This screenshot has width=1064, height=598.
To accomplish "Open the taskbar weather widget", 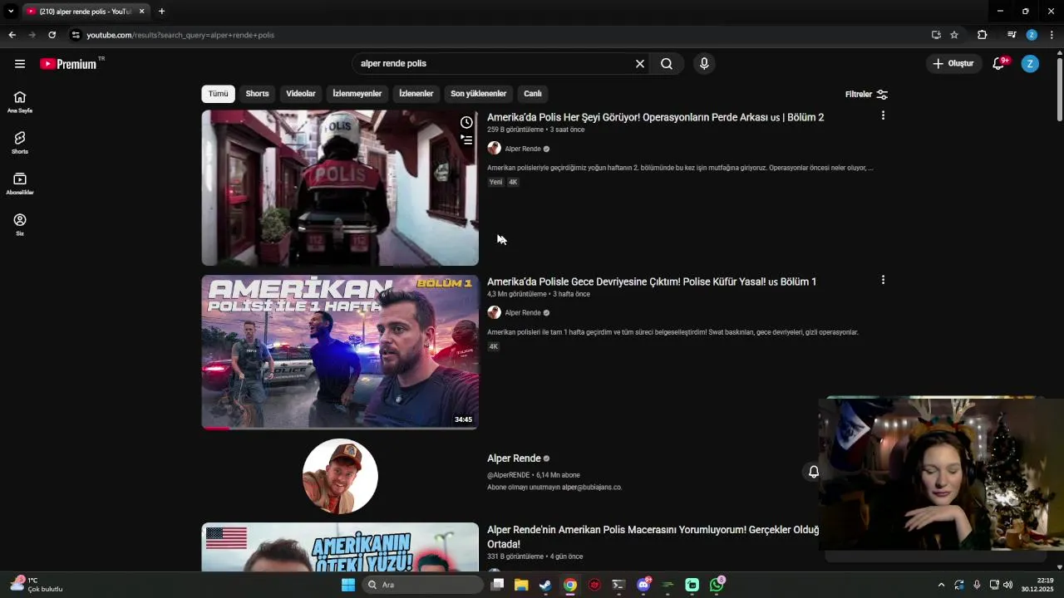I will [x=37, y=585].
